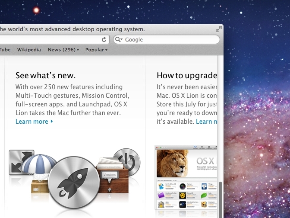Focus the Google search field
290x218 pixels.
[x=167, y=39]
